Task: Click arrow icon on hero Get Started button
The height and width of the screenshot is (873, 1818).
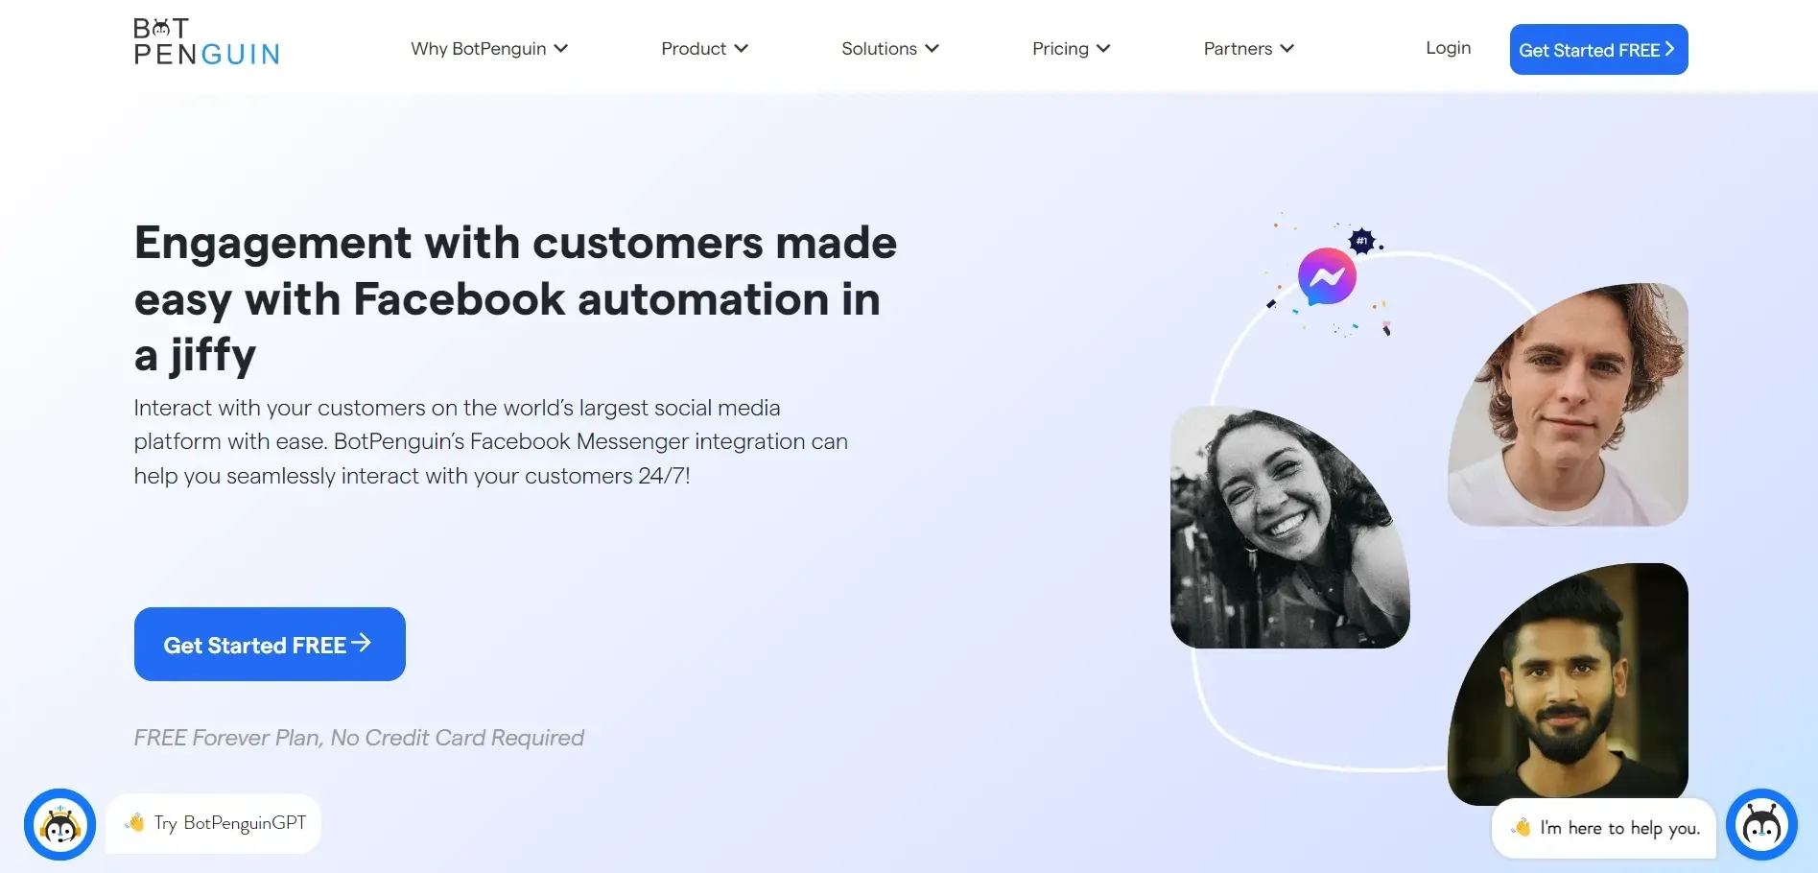Action: click(361, 643)
